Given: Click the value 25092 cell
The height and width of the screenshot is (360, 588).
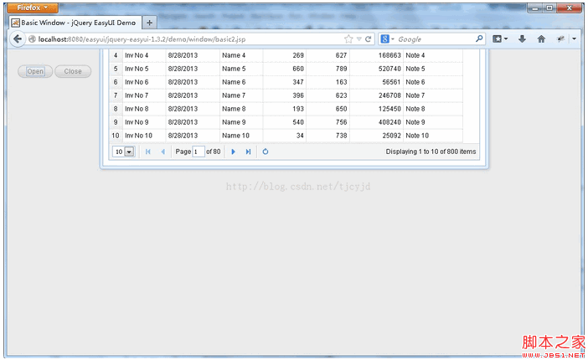Looking at the screenshot, I should click(x=376, y=136).
